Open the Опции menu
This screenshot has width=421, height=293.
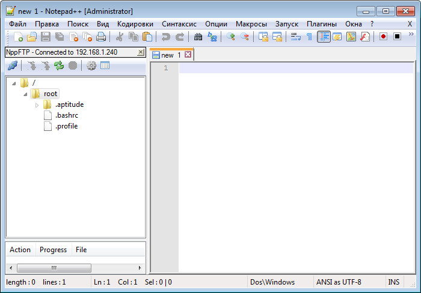[216, 24]
